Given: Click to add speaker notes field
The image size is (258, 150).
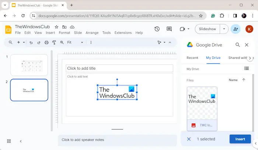Looking at the screenshot, I should click(x=117, y=140).
